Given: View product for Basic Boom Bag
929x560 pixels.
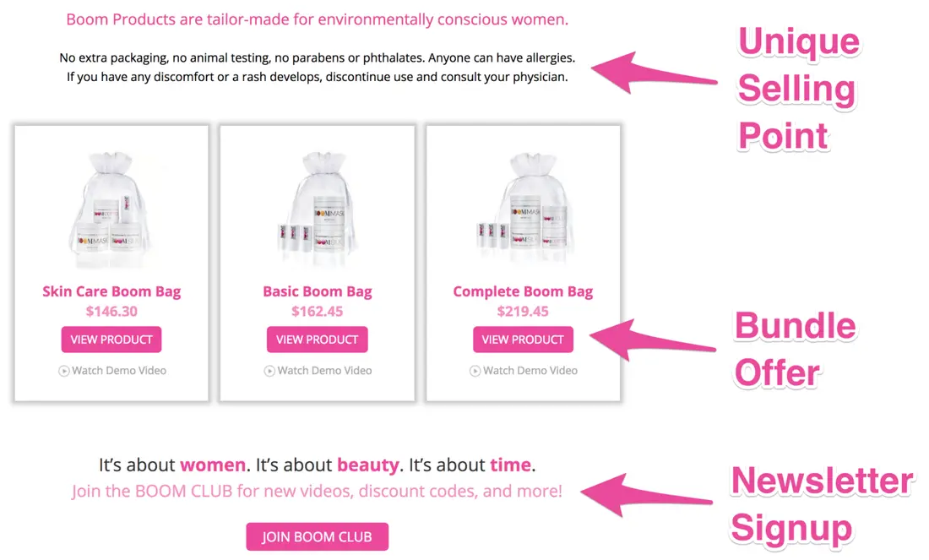Looking at the screenshot, I should [x=317, y=340].
